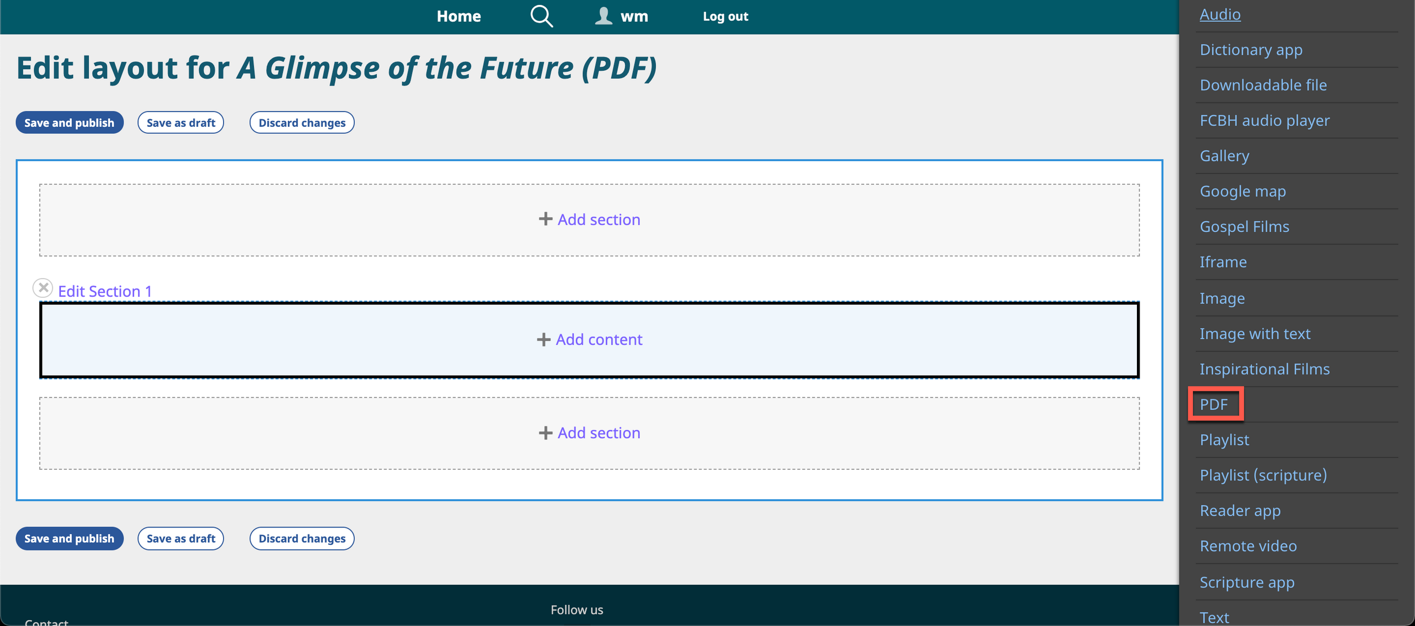The height and width of the screenshot is (626, 1415).
Task: Click the plus icon in the bottom Add section
Action: [x=545, y=433]
